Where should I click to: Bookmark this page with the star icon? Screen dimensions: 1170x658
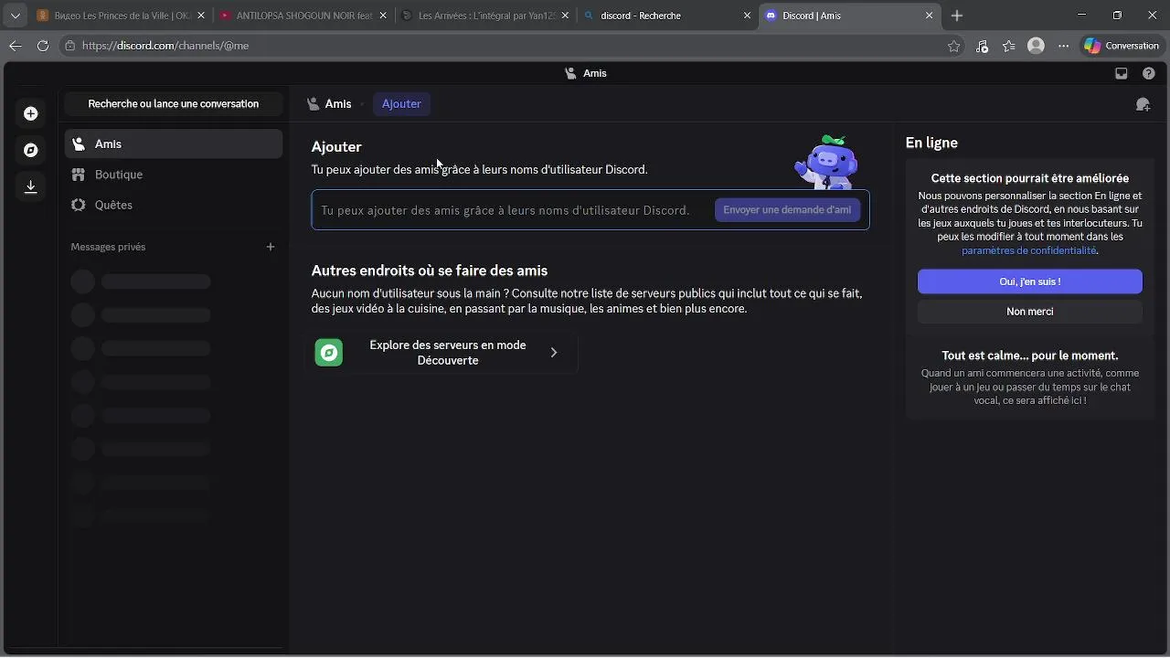(953, 46)
